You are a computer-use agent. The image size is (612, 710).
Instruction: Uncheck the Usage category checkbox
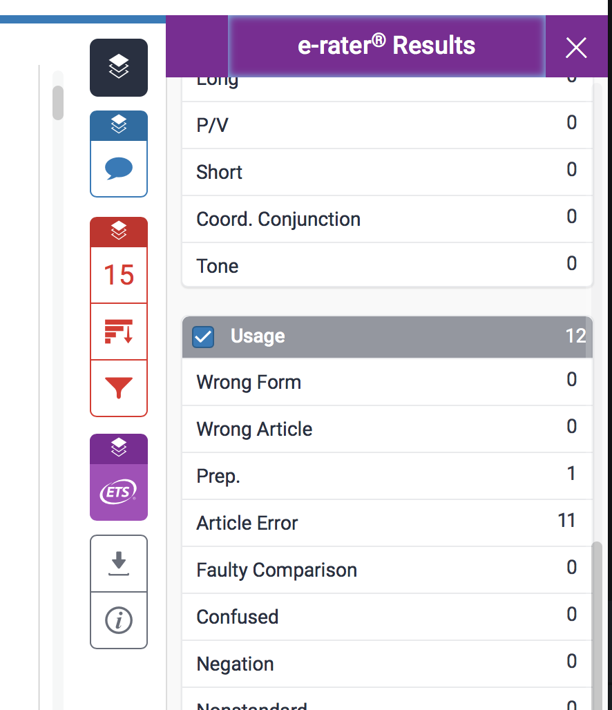point(203,336)
